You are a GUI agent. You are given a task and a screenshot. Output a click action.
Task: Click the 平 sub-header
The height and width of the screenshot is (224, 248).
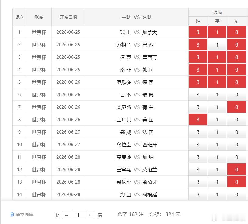tap(217, 21)
